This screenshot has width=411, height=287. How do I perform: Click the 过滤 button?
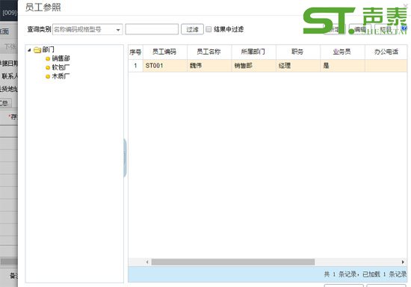click(192, 29)
